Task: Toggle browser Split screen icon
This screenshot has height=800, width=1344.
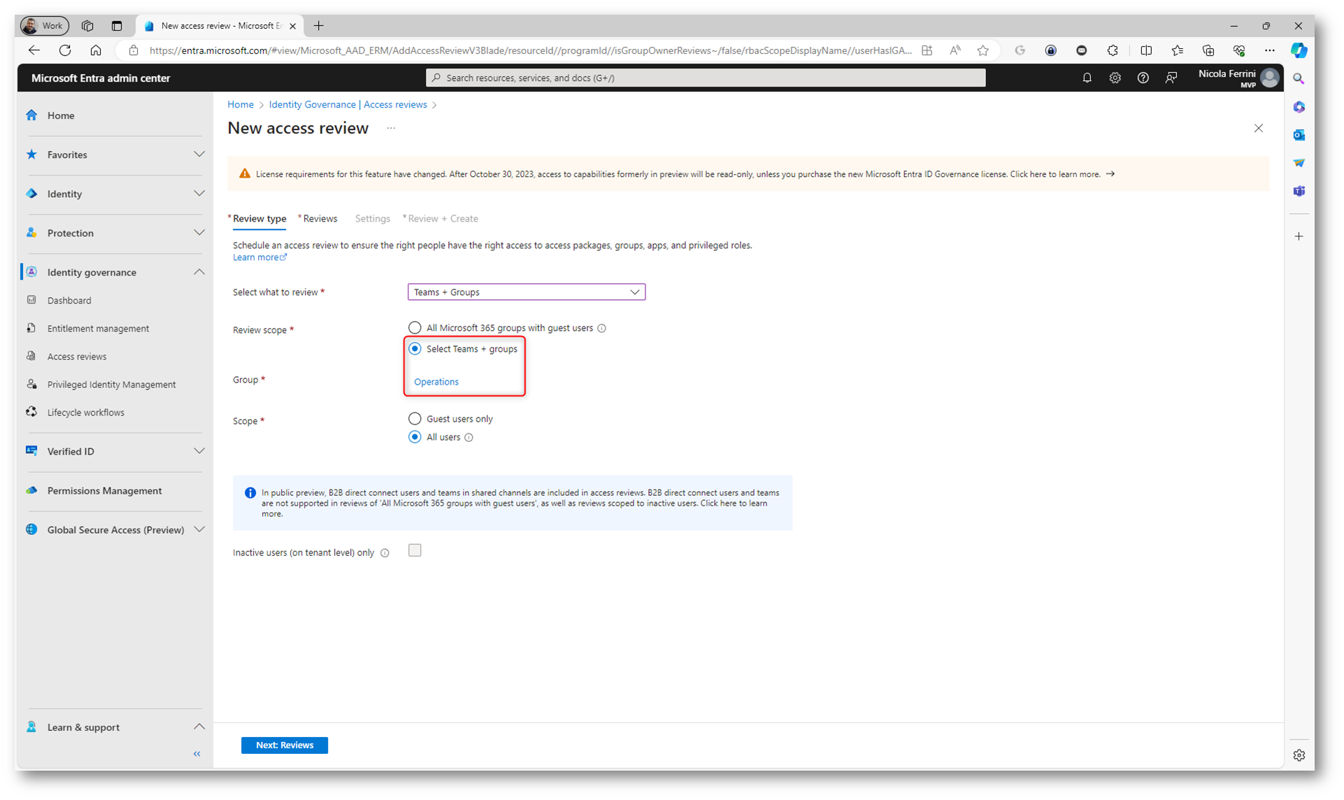Action: coord(1146,50)
